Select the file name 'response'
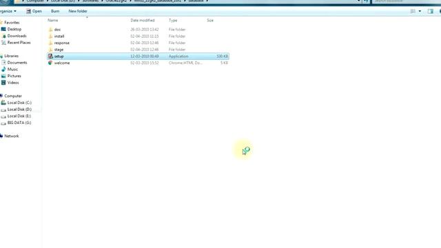441x248 pixels. (x=61, y=43)
